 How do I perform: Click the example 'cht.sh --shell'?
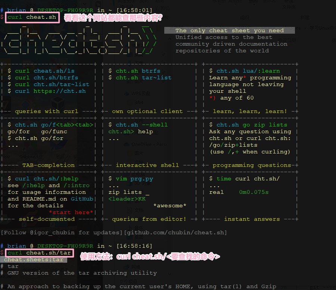pos(141,125)
